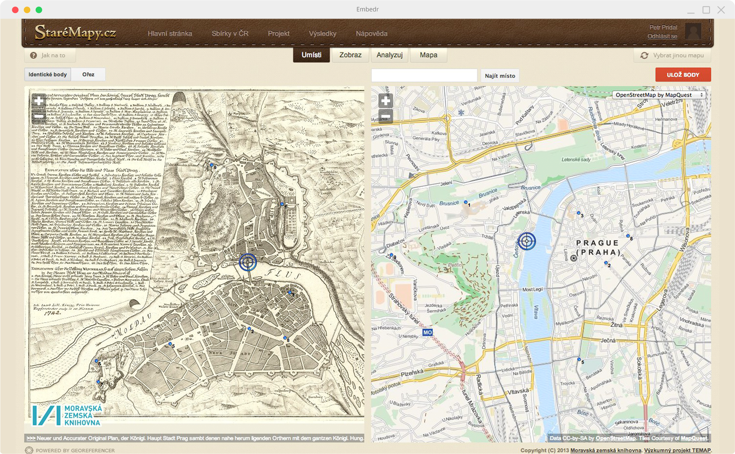This screenshot has height=454, width=735.
Task: Click the Najít místo button
Action: point(500,76)
